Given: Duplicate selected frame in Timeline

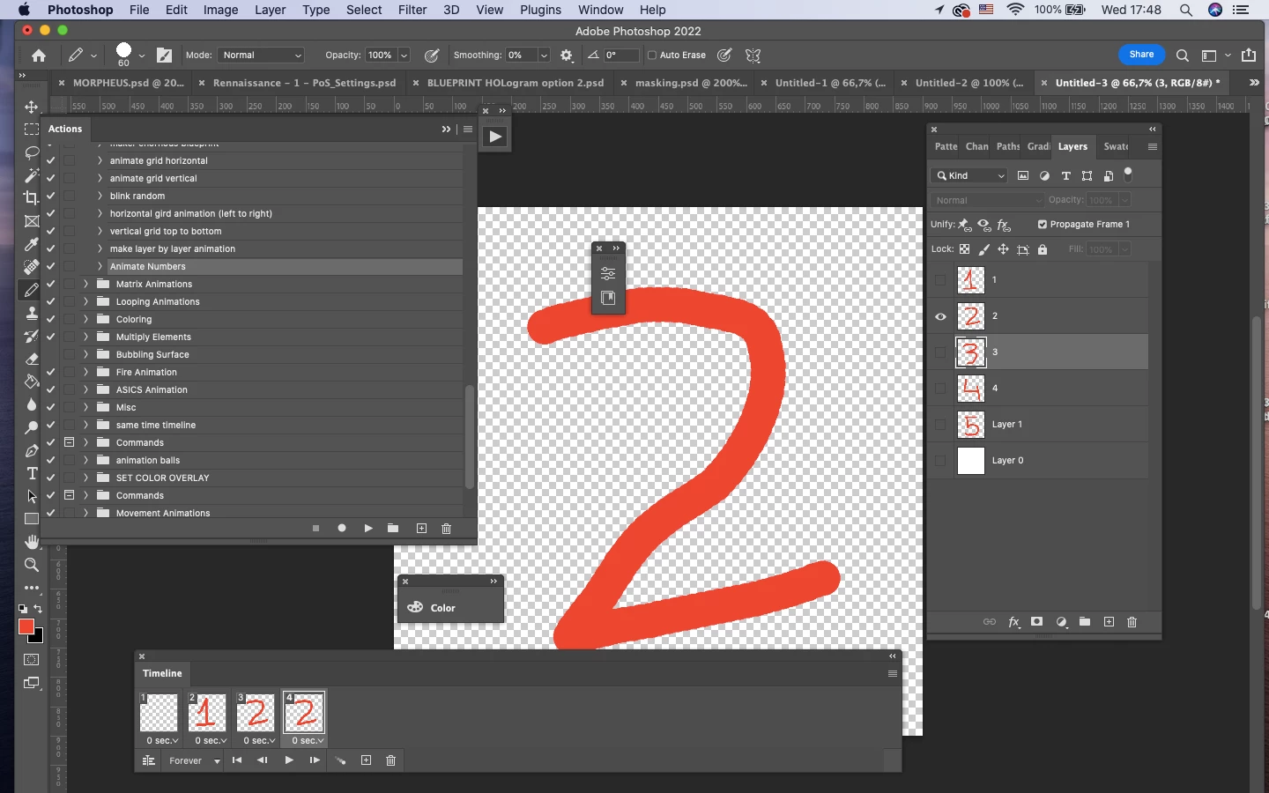Looking at the screenshot, I should pos(367,760).
